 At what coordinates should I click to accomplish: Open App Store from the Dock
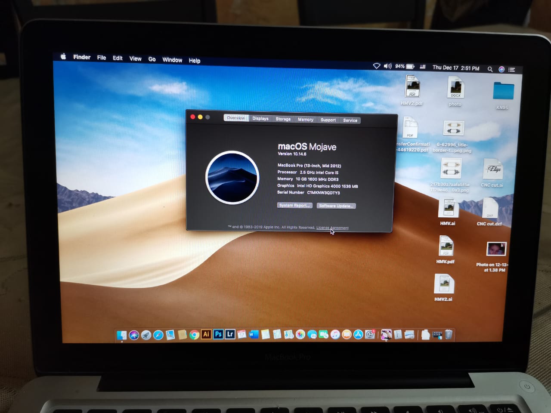[x=358, y=334]
